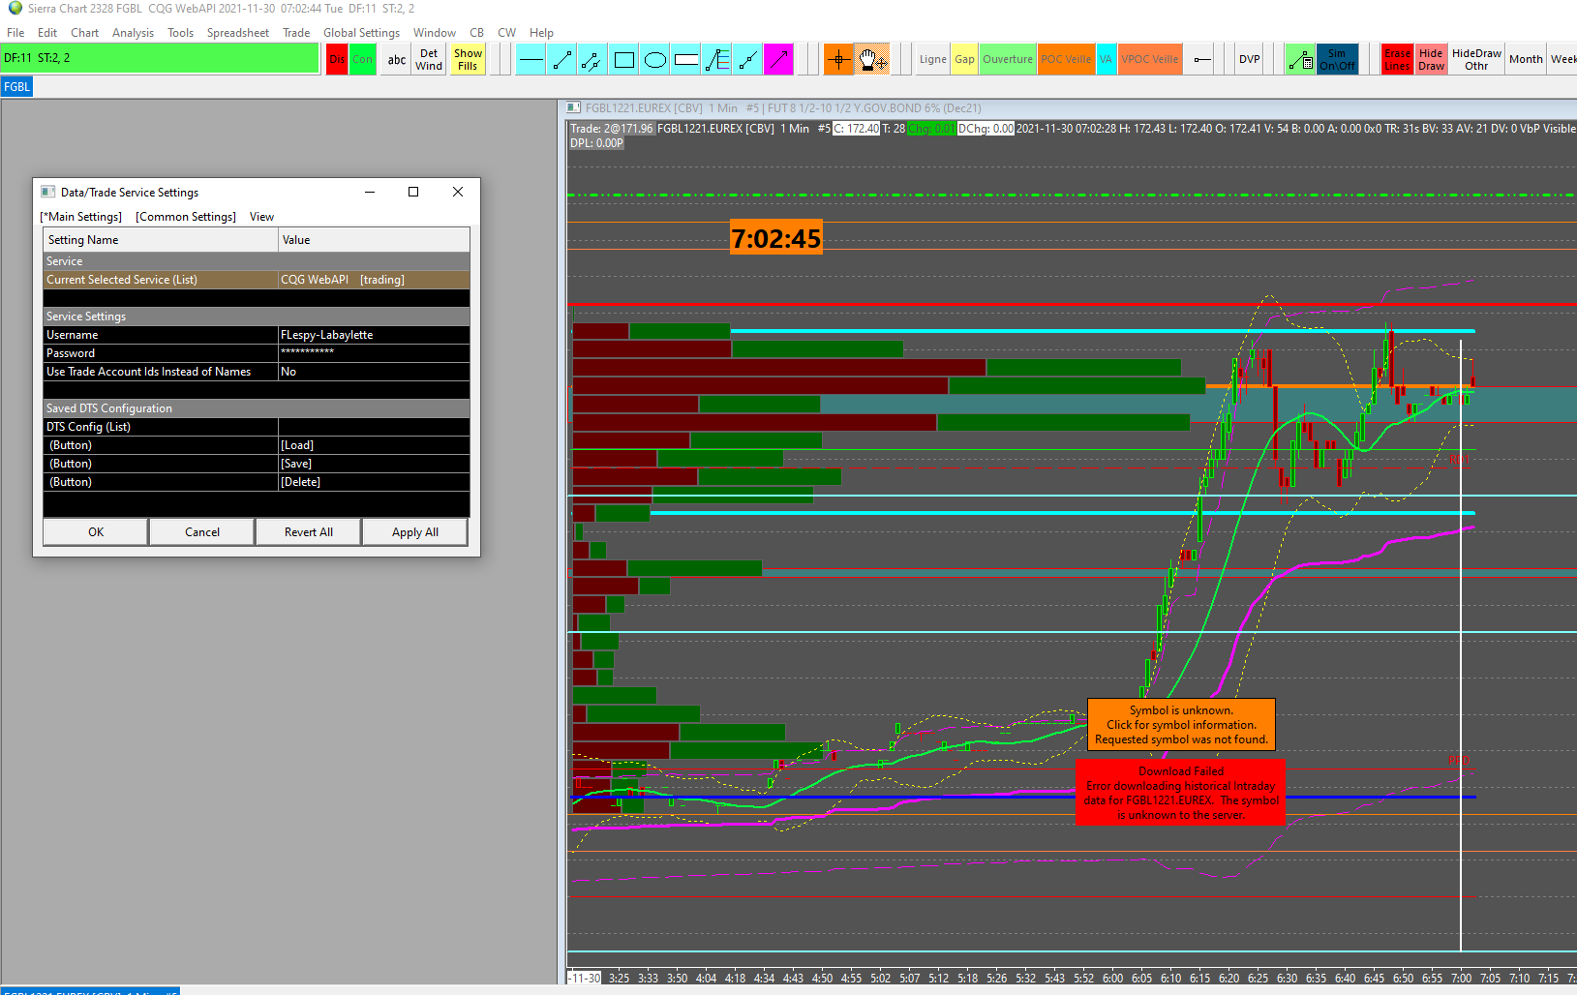Click the Sierra Chart application icon
This screenshot has height=995, width=1577.
[15, 8]
